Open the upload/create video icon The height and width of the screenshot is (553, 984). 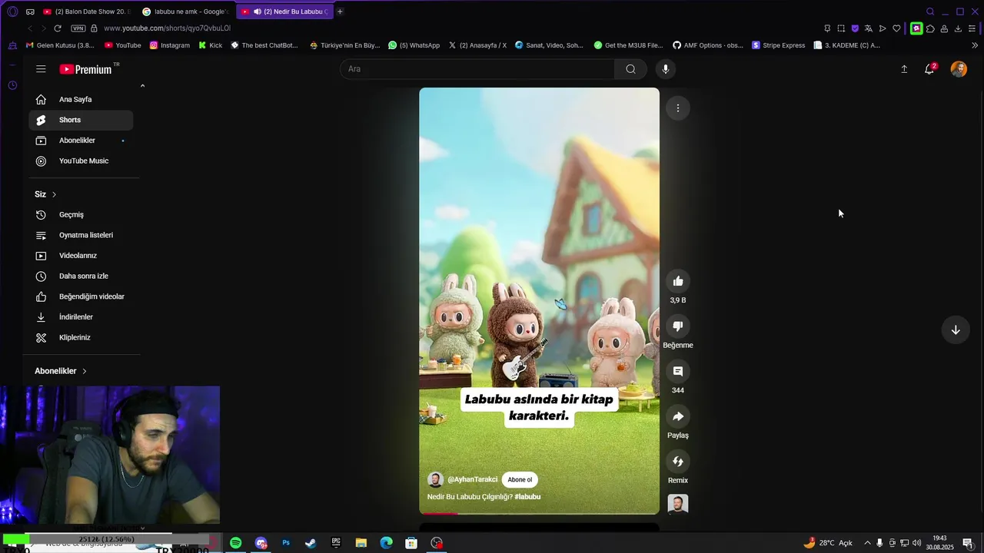(x=904, y=69)
